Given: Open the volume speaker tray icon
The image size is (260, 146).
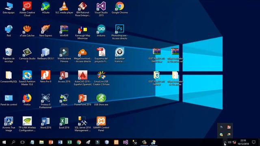Looking at the screenshot, I should [x=230, y=142].
